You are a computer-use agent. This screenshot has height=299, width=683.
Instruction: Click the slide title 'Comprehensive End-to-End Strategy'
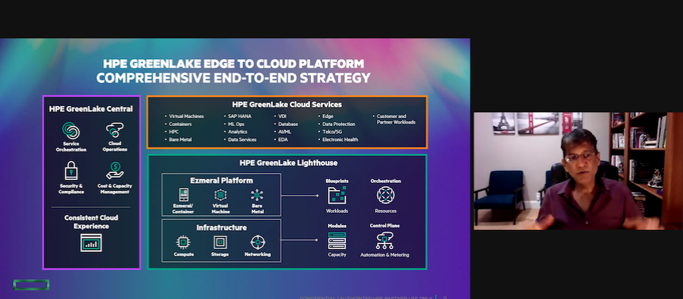coord(233,78)
